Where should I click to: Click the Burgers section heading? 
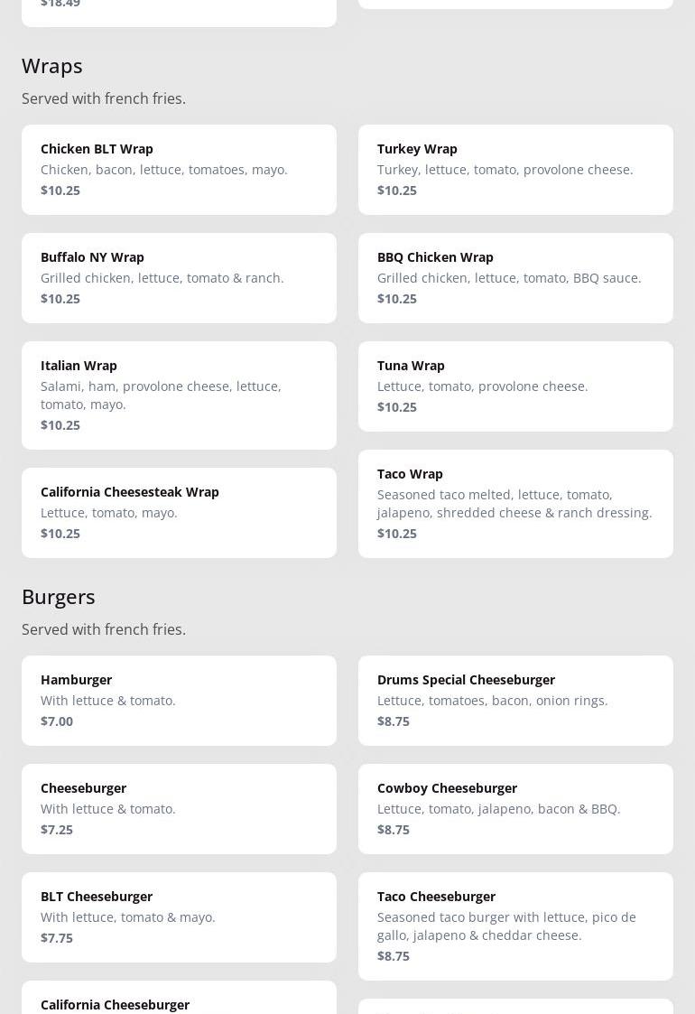click(58, 597)
